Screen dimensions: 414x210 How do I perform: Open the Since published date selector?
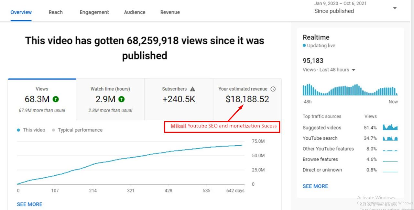coord(334,11)
